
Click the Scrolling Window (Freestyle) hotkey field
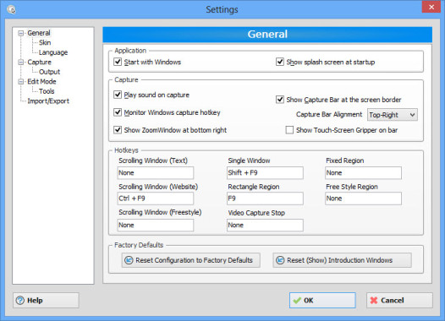[x=156, y=225]
